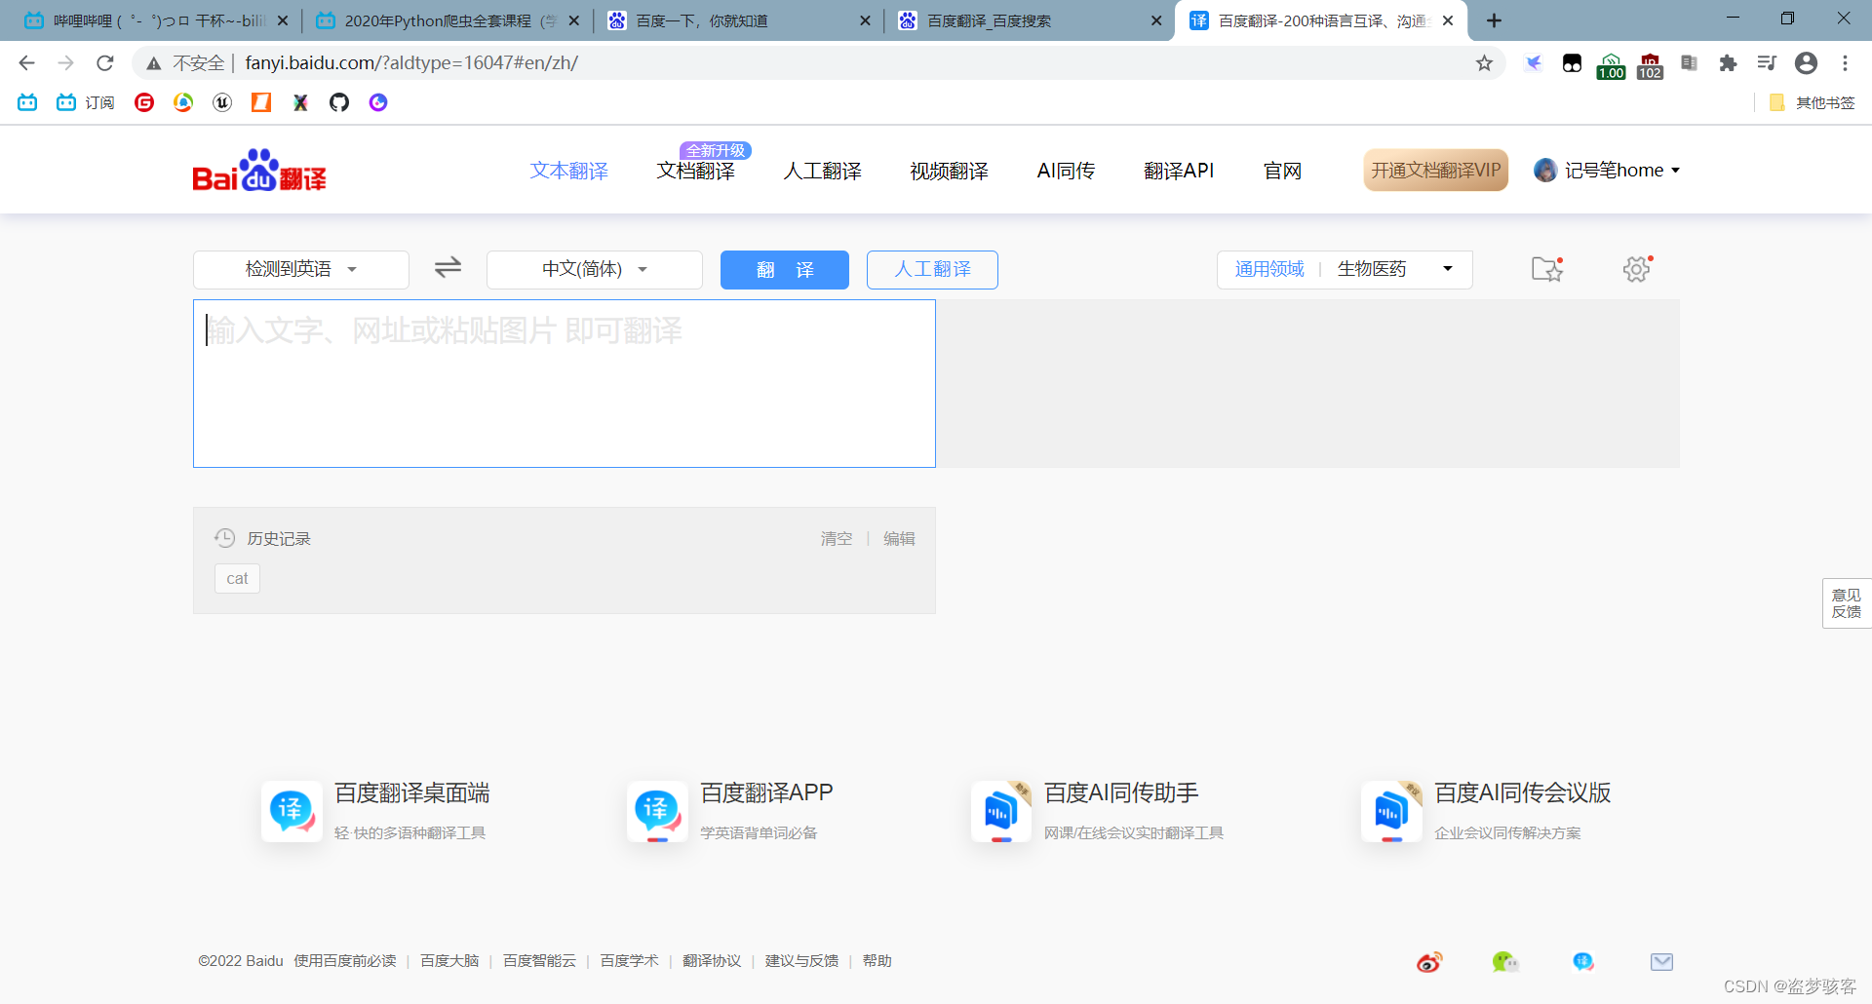Click the 百度翻译APP icon
This screenshot has width=1872, height=1004.
click(x=657, y=811)
